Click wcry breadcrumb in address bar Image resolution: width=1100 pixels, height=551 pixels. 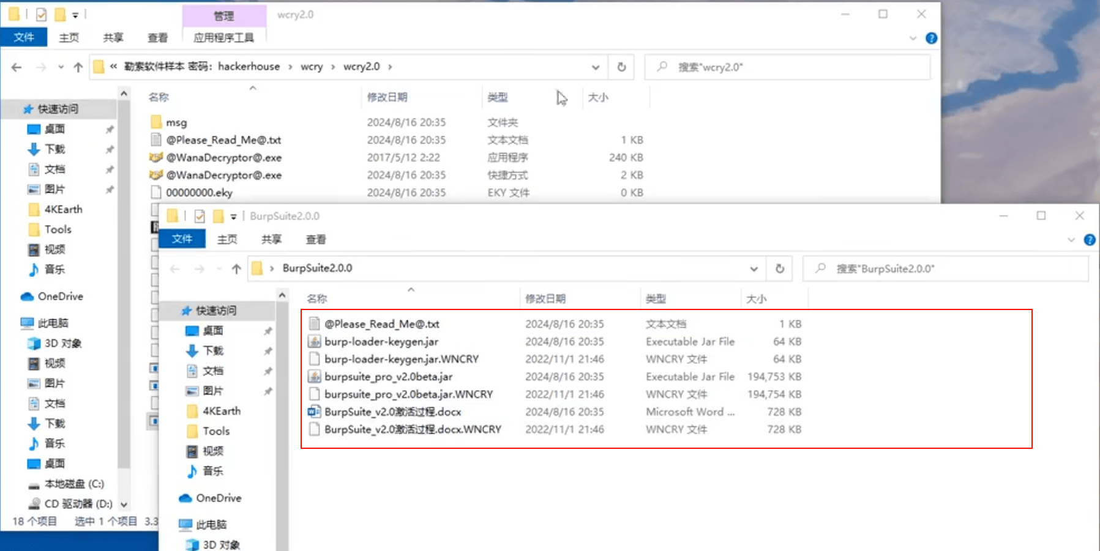pyautogui.click(x=312, y=67)
